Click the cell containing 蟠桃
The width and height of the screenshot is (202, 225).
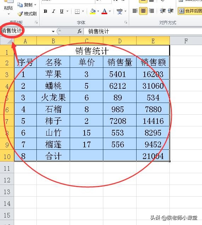click(x=53, y=85)
